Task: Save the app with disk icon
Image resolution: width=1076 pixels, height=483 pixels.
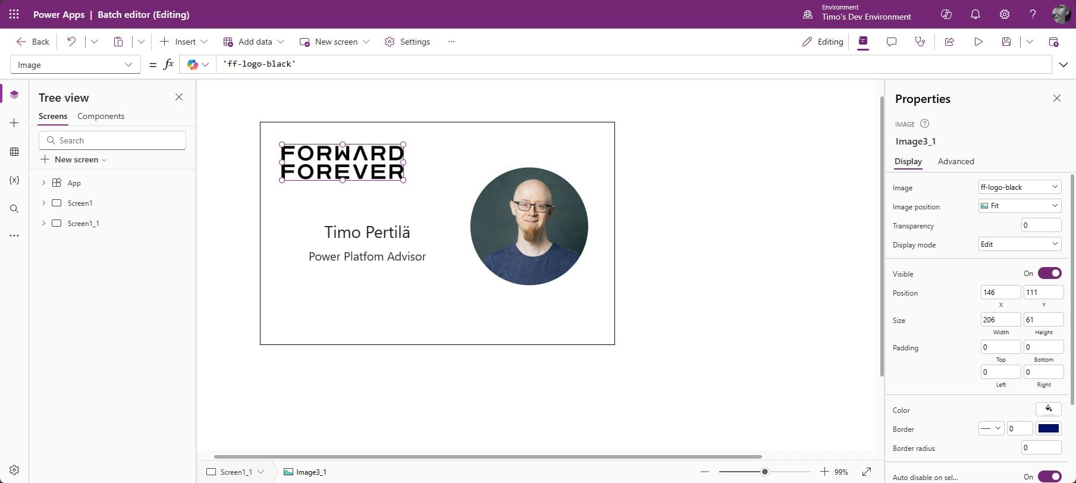Action: point(1006,42)
